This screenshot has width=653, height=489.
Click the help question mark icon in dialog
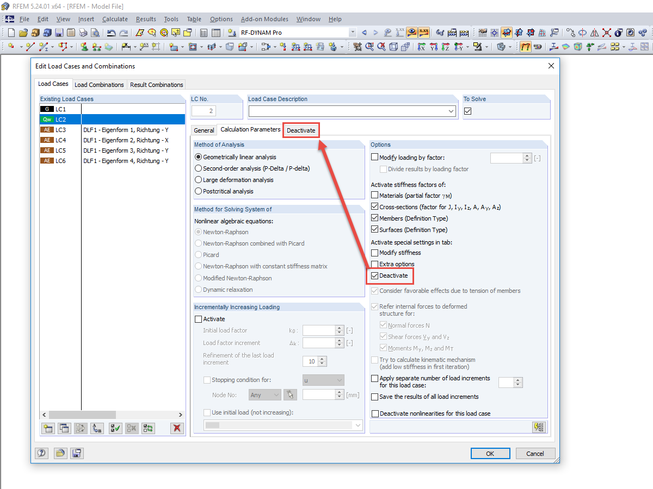[41, 453]
